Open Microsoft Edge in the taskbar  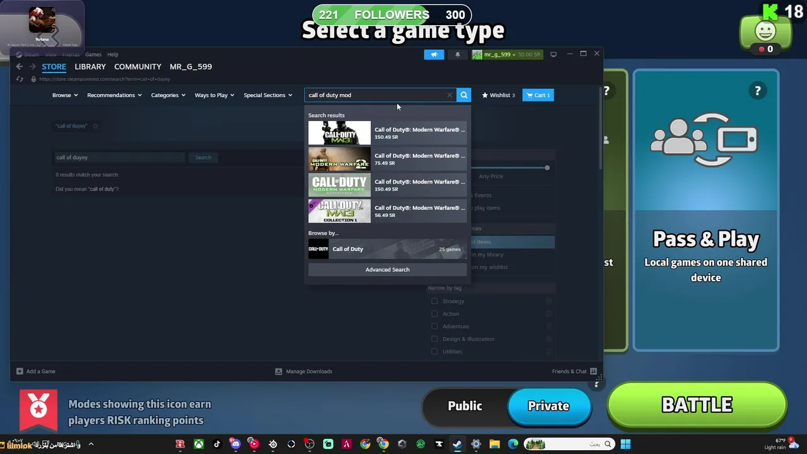(513, 445)
